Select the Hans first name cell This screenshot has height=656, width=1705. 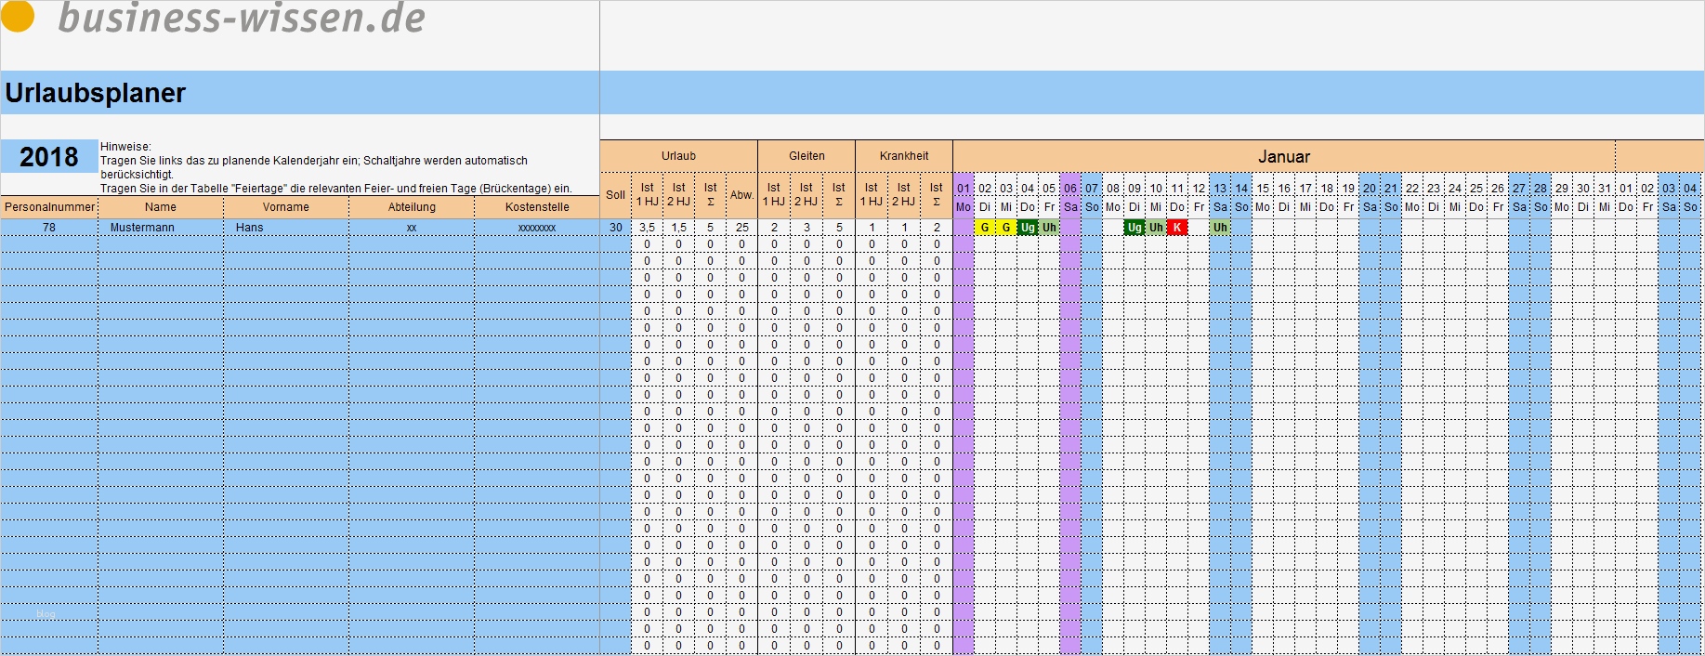(286, 228)
